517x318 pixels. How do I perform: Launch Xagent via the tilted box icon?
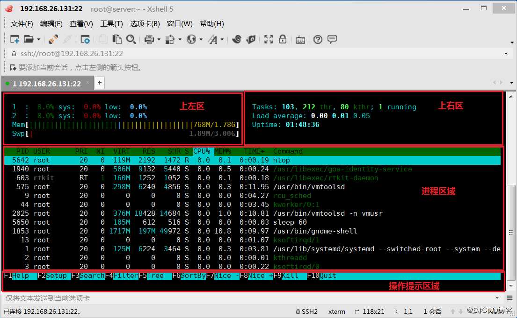pos(251,40)
